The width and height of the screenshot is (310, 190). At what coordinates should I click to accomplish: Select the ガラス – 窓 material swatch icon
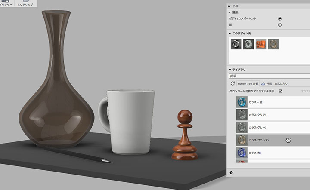[242, 102]
